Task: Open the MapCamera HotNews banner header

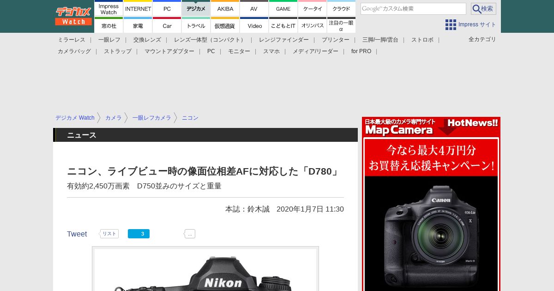Action: tap(431, 127)
